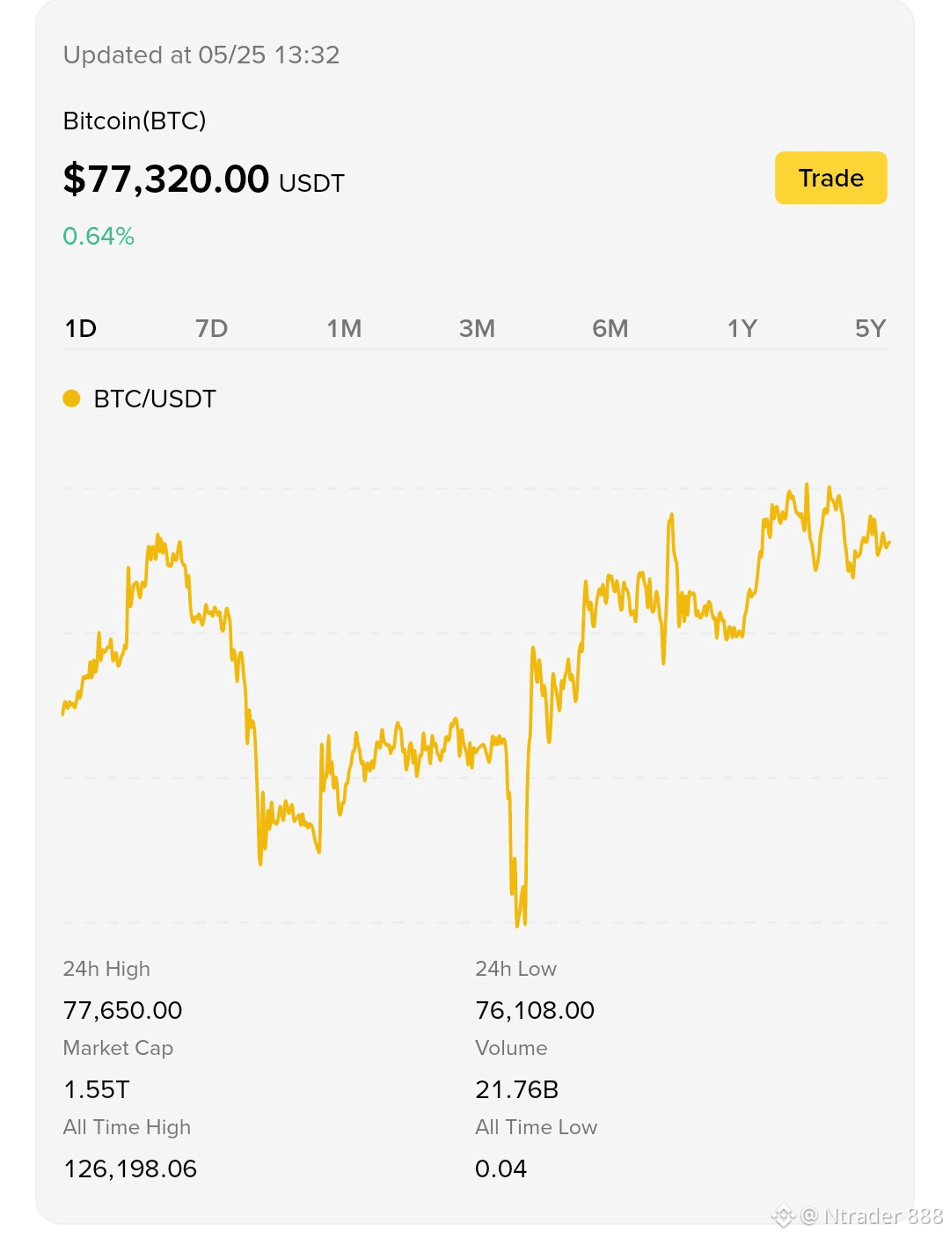Image resolution: width=950 pixels, height=1238 pixels.
Task: Click the Bitcoin(BTC) title
Action: point(135,121)
